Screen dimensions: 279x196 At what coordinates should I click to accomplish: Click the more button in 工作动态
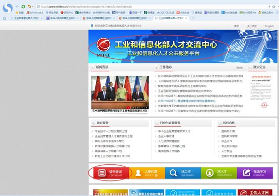[x=240, y=67]
